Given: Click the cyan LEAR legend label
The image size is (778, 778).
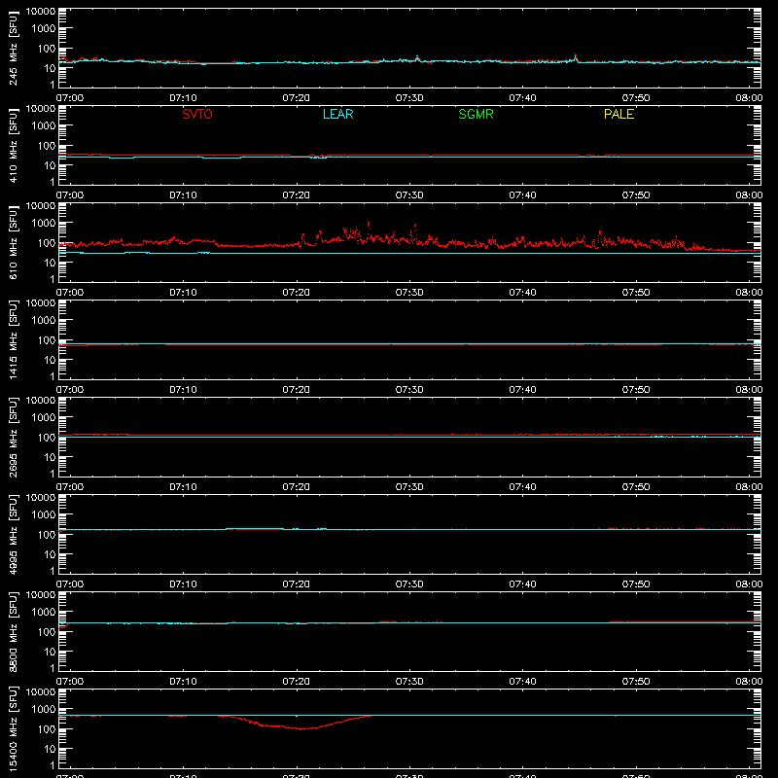Looking at the screenshot, I should (x=337, y=114).
